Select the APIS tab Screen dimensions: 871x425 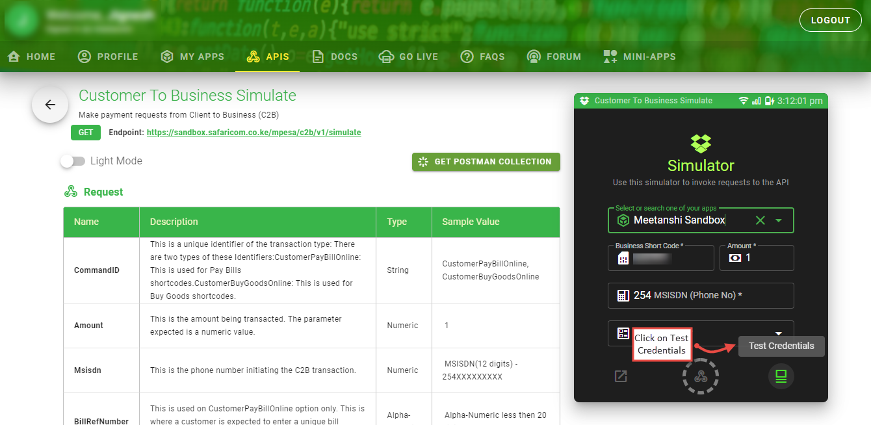click(268, 57)
